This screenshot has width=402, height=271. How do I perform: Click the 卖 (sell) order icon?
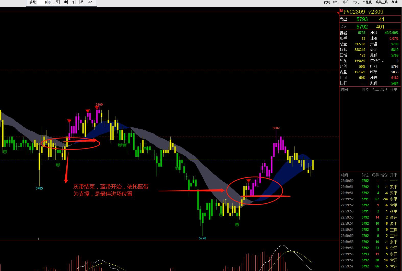[65, 2]
